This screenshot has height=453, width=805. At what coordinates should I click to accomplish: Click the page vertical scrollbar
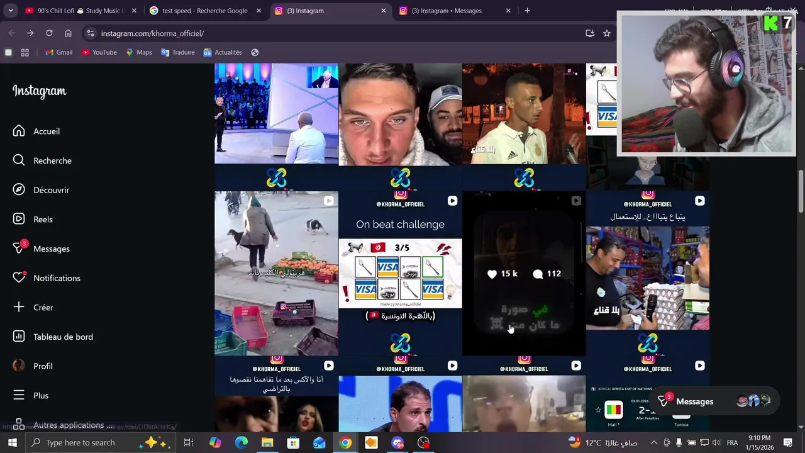point(801,191)
